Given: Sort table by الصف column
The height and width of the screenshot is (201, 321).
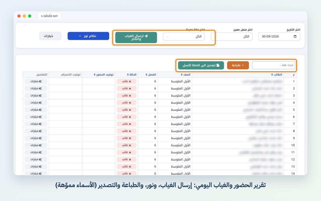Looking at the screenshot, I should [186, 75].
